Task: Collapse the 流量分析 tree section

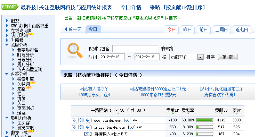Action: point(7,45)
